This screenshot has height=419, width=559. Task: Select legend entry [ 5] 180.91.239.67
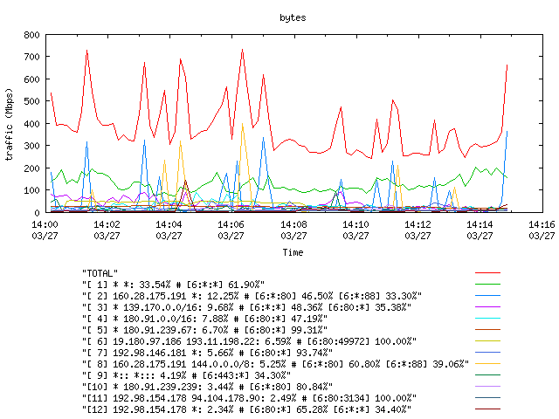pos(204,330)
